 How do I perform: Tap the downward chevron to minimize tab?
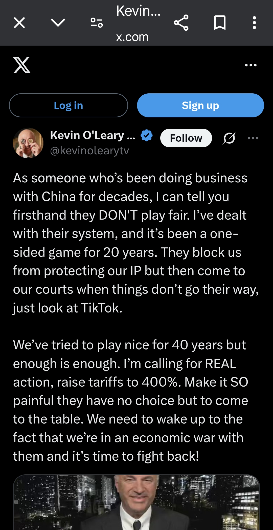58,23
